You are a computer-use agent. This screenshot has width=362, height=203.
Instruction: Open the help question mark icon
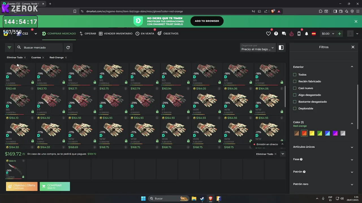[276, 34]
